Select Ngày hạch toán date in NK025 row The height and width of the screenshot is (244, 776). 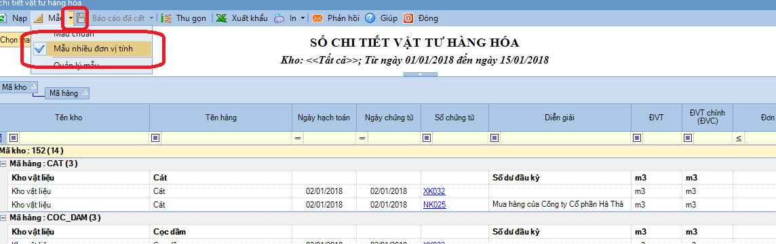click(x=324, y=204)
